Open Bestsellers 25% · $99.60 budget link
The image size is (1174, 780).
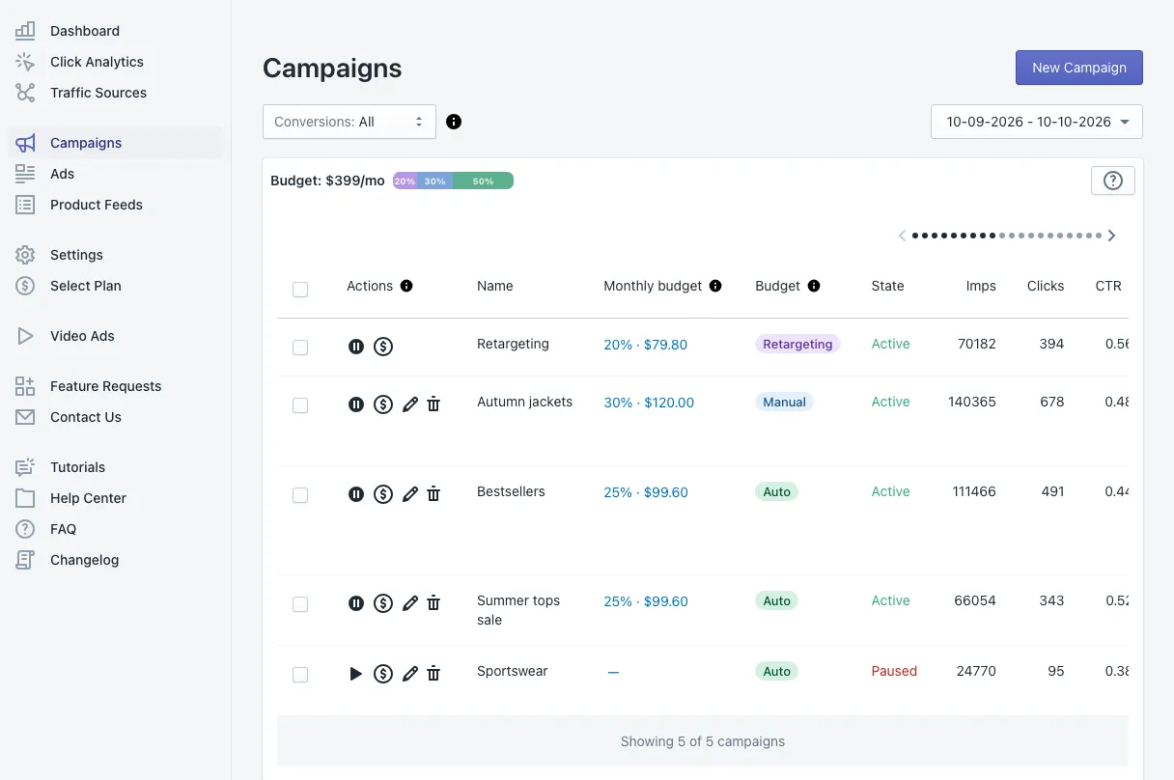[x=646, y=492]
